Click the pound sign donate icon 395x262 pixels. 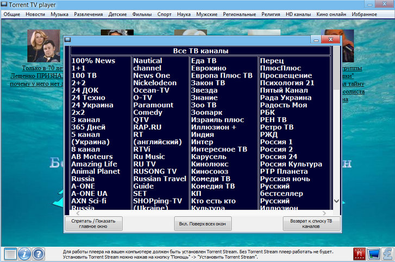(387, 254)
